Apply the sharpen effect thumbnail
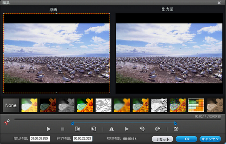 140,105
